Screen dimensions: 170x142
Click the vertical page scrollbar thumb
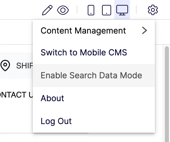coord(167,94)
